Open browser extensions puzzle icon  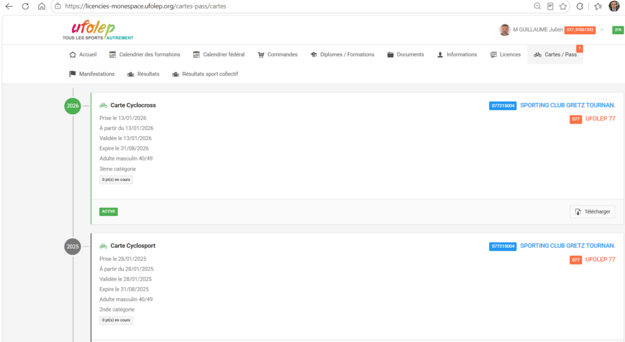click(x=580, y=6)
